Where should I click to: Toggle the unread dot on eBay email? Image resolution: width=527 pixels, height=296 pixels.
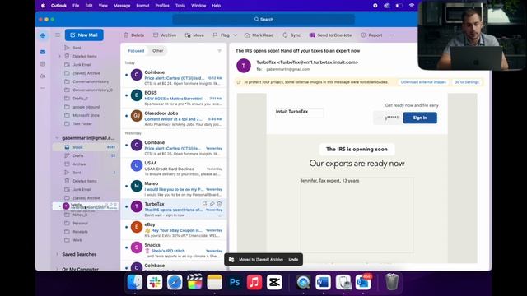[126, 227]
